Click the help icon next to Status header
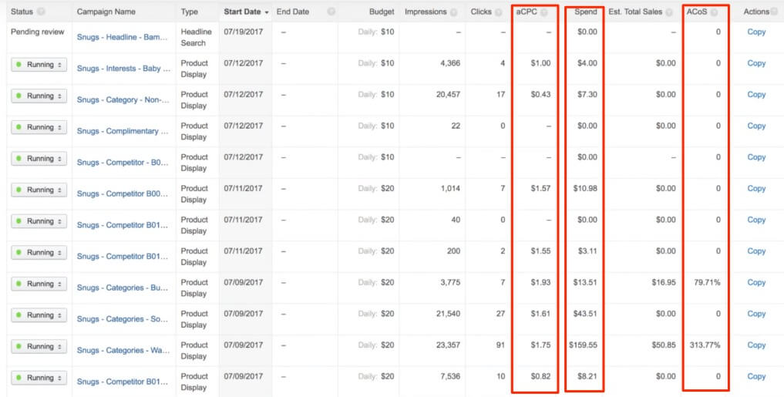 point(41,12)
